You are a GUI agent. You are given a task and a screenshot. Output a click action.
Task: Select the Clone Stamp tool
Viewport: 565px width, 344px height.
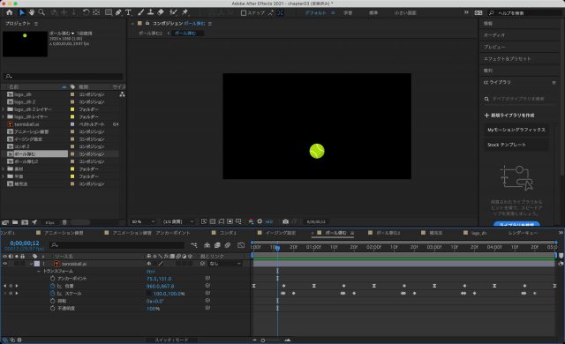[150, 12]
